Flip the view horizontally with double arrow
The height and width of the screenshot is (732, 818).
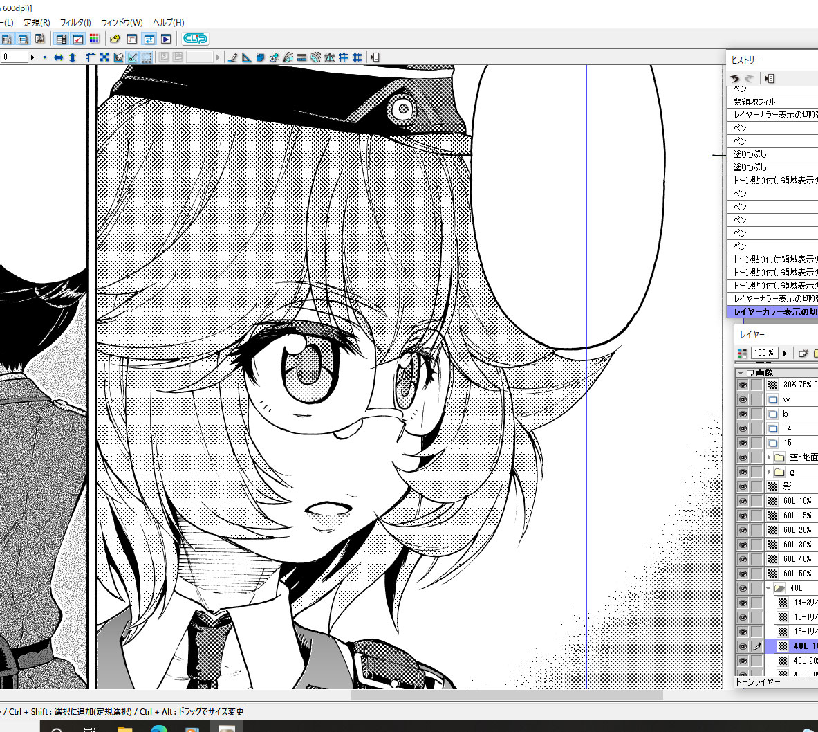tap(58, 57)
